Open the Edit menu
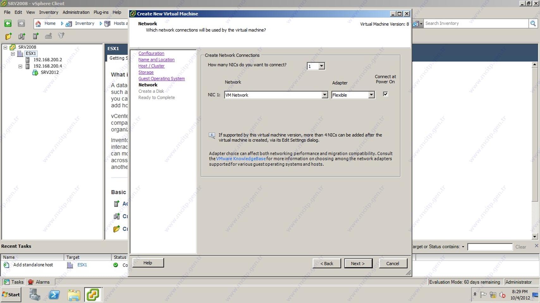Viewport: 540px width, 303px height. point(18,12)
